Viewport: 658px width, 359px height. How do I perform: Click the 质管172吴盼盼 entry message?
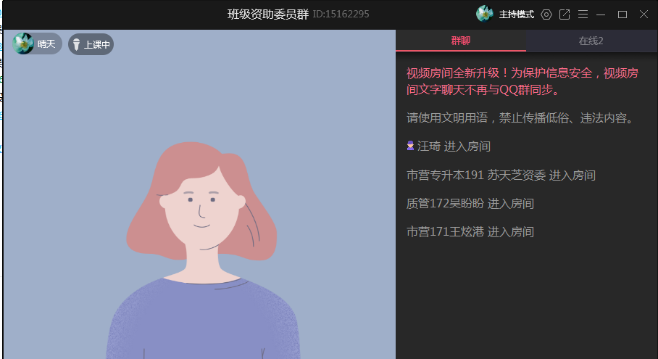pos(470,203)
